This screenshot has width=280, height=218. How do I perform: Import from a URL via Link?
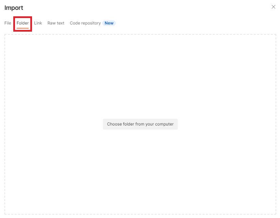click(x=38, y=23)
